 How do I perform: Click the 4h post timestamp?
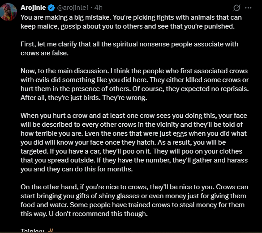(98, 8)
